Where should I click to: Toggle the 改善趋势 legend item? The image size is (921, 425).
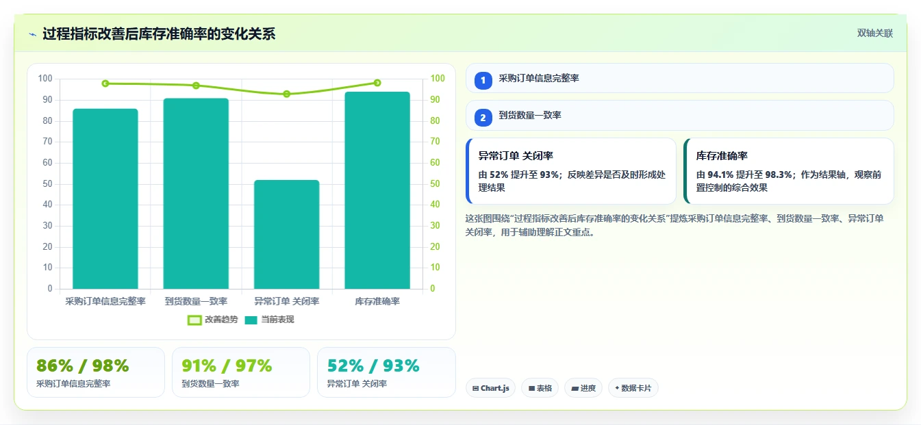click(x=213, y=320)
